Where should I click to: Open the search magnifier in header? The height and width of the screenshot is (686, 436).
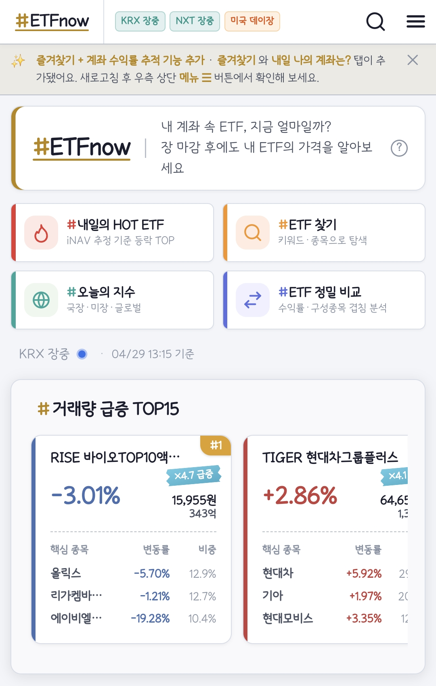[375, 21]
